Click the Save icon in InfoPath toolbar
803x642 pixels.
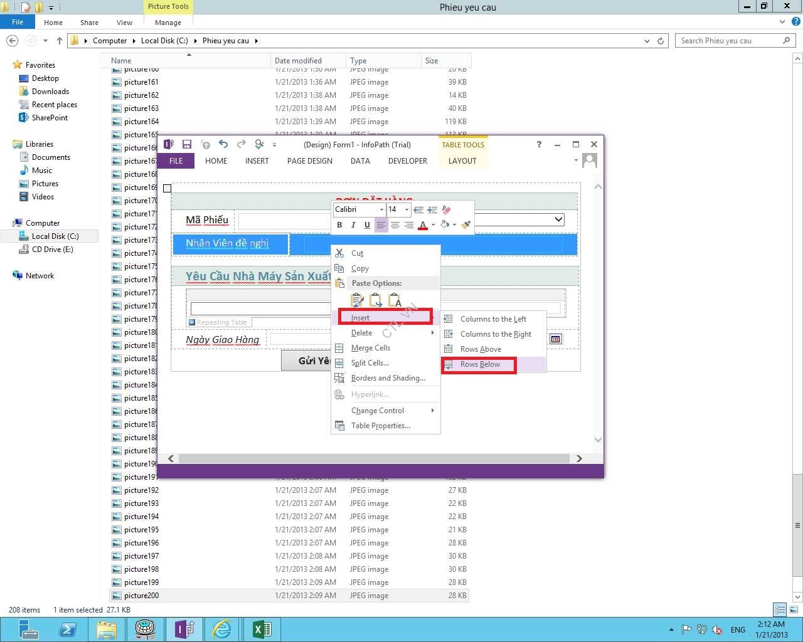pyautogui.click(x=186, y=144)
